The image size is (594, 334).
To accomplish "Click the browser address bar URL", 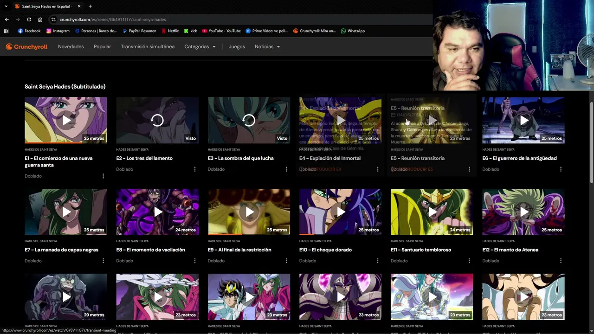I will 113,19.
